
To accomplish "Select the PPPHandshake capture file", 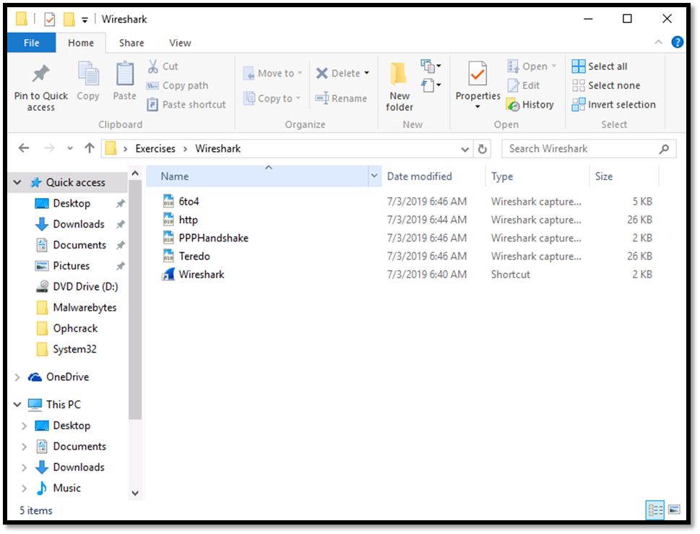I will point(213,238).
